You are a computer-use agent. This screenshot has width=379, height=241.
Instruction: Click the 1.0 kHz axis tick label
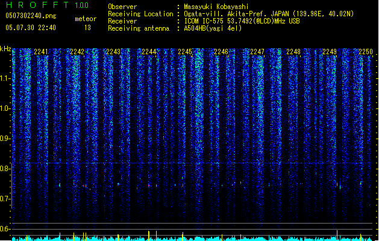[5, 108]
